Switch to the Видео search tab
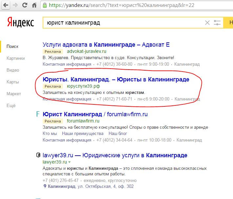The image size is (233, 199). click(13, 70)
